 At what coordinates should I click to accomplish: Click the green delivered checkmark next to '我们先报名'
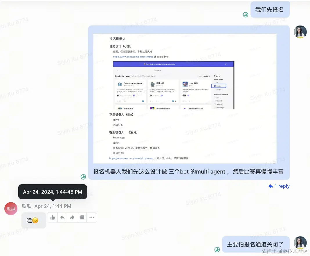[246, 15]
